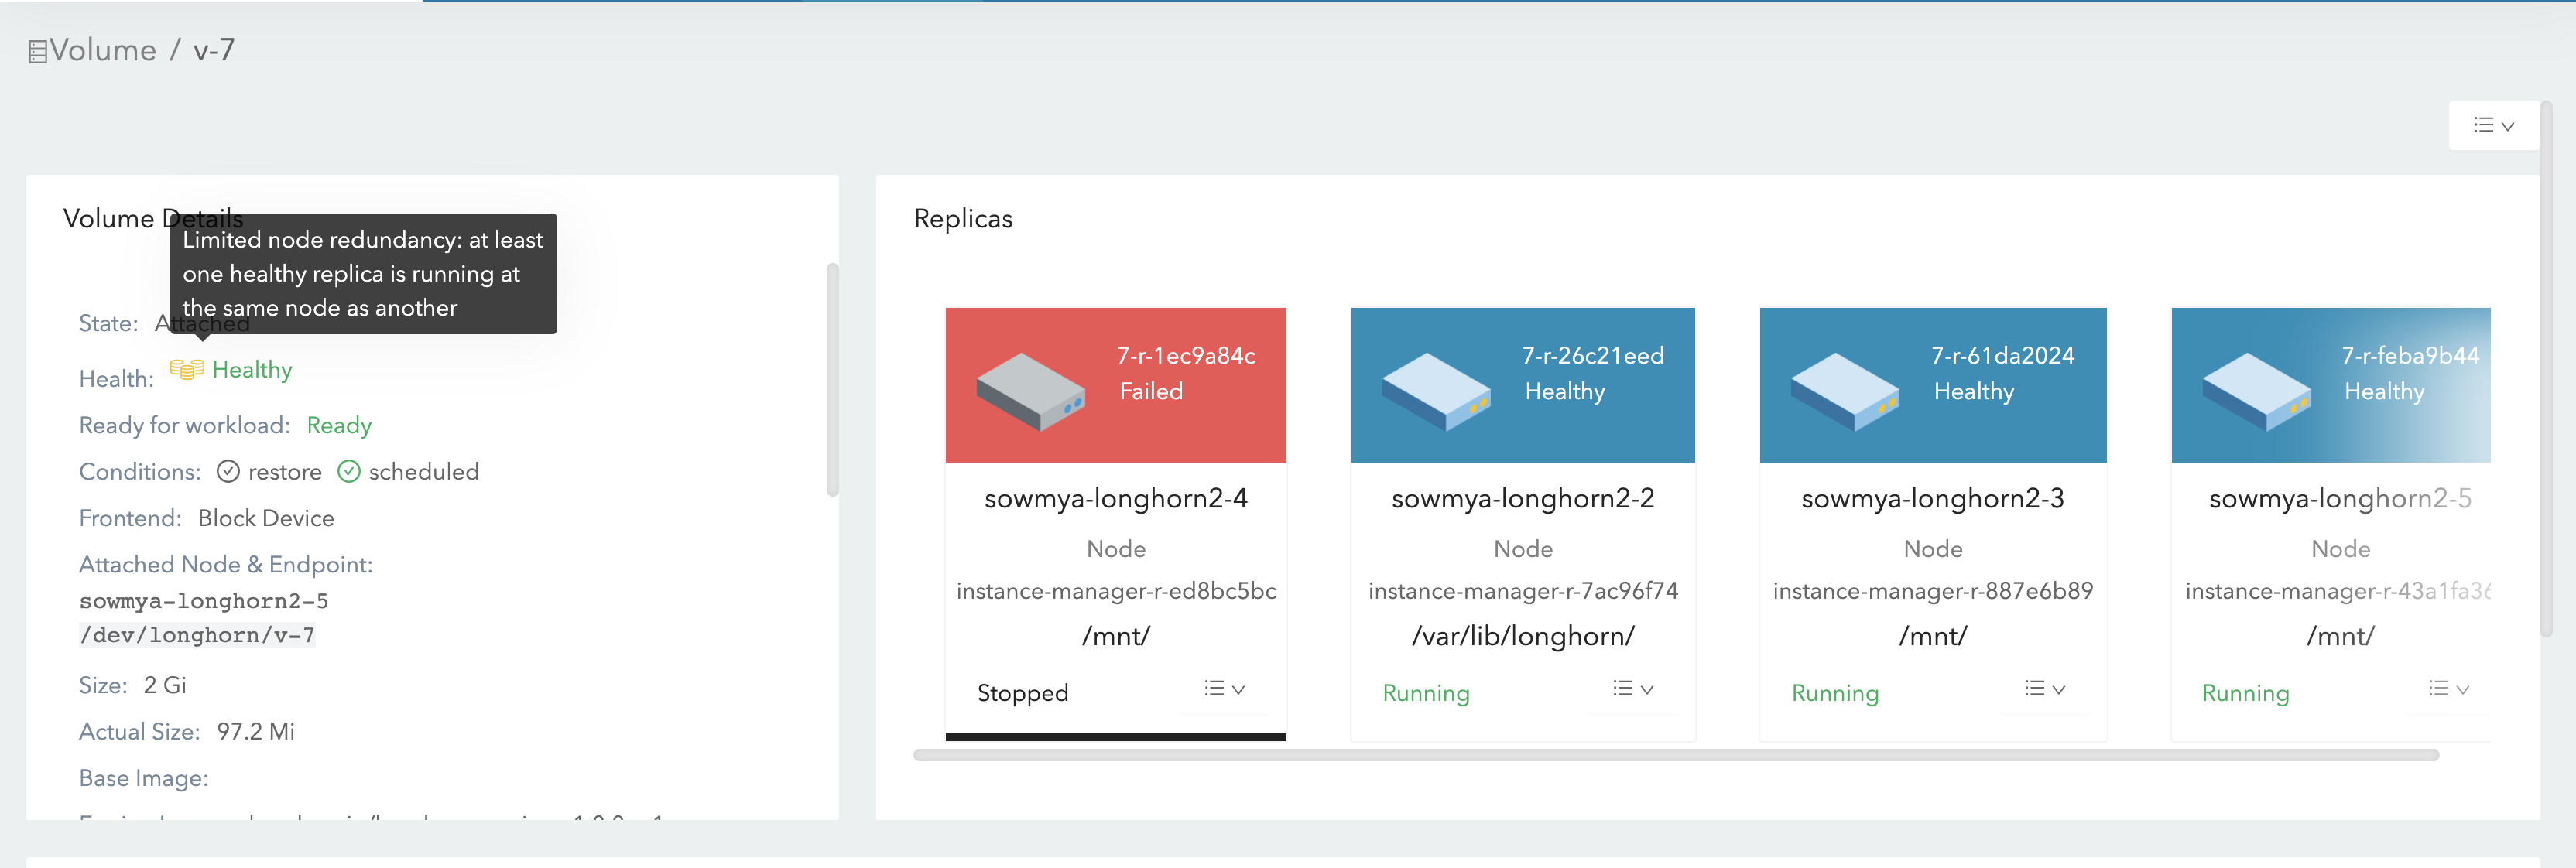Click the /dev/longhorn/v-7 endpoint text
2576x868 pixels.
point(197,635)
